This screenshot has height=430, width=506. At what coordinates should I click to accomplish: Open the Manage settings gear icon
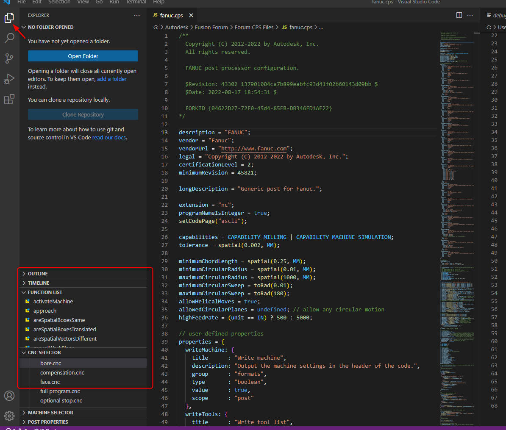[x=9, y=416]
